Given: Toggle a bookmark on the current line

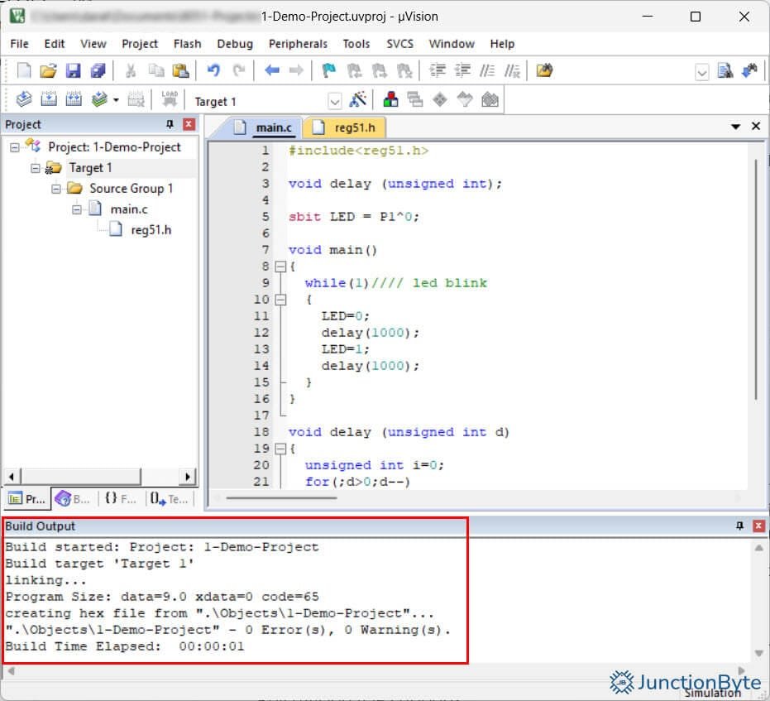Looking at the screenshot, I should coord(328,69).
